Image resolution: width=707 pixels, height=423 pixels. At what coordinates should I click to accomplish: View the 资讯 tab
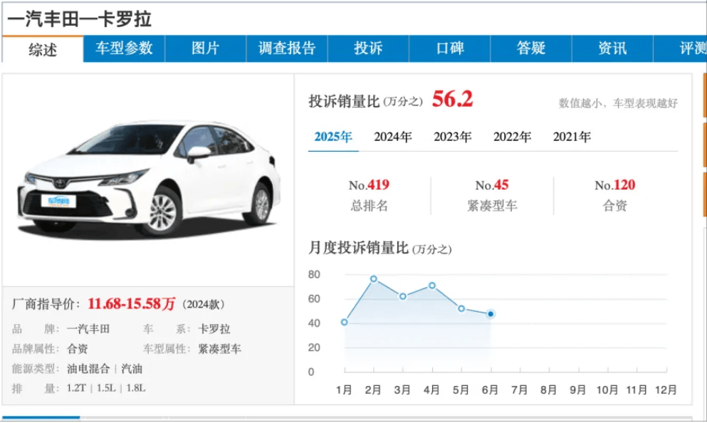coord(613,48)
